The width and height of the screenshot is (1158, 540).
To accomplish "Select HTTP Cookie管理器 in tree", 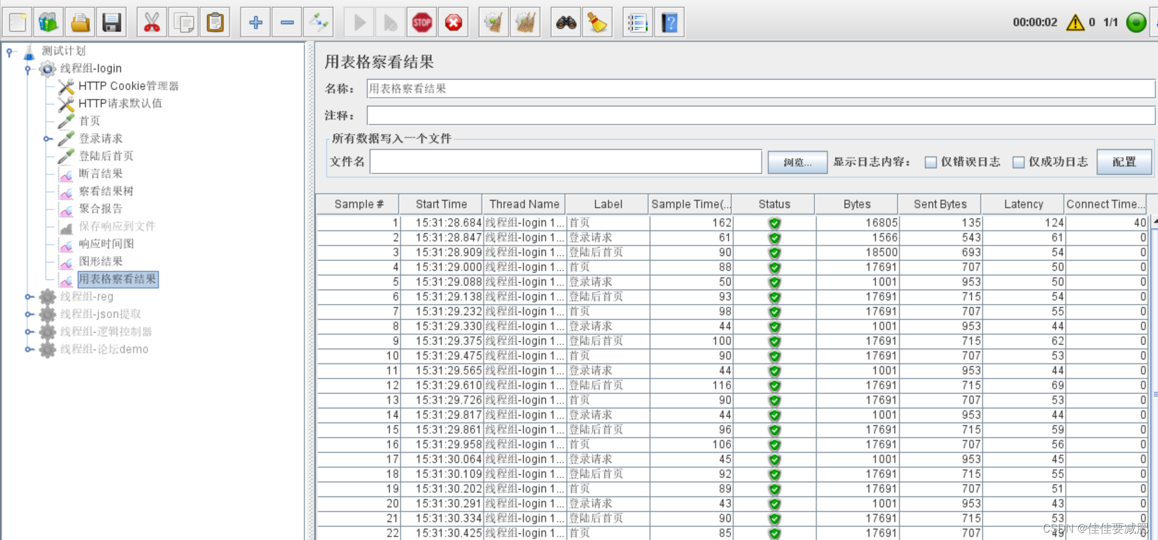I will pos(128,86).
